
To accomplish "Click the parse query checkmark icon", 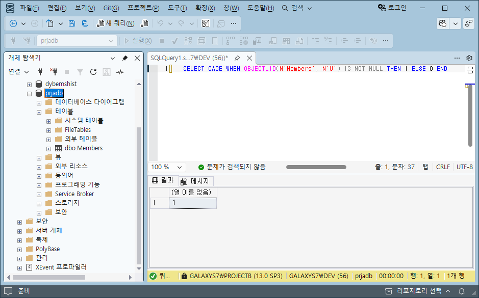I will coord(175,41).
